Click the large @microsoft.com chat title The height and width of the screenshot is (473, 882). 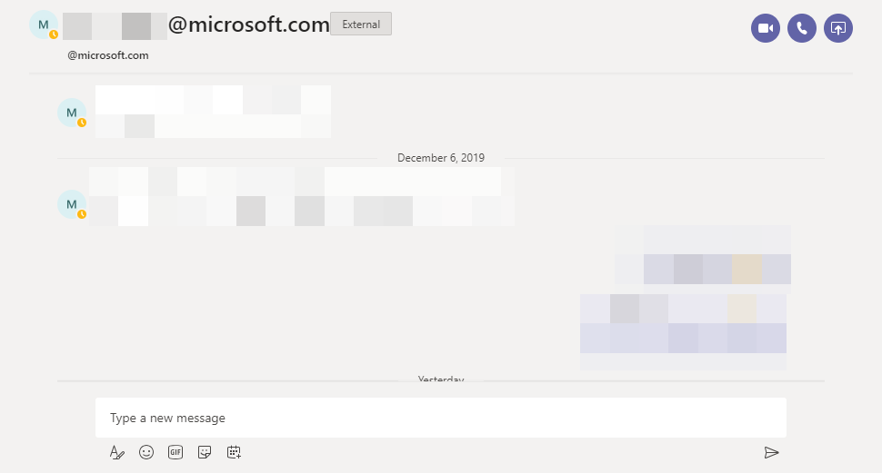pos(248,25)
